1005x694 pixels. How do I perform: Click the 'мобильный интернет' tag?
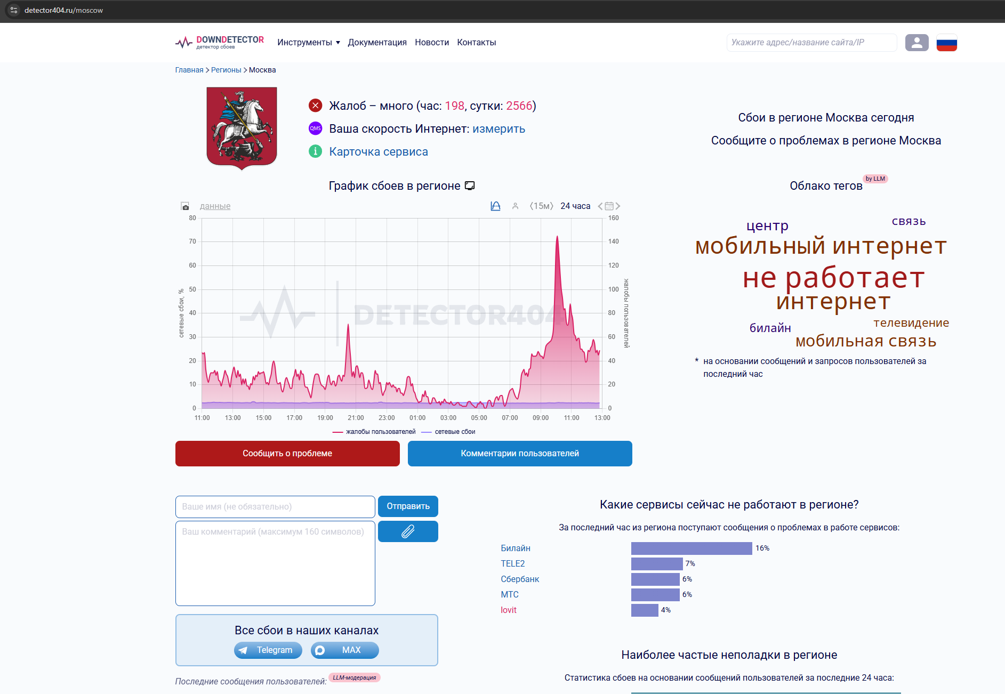pos(821,246)
